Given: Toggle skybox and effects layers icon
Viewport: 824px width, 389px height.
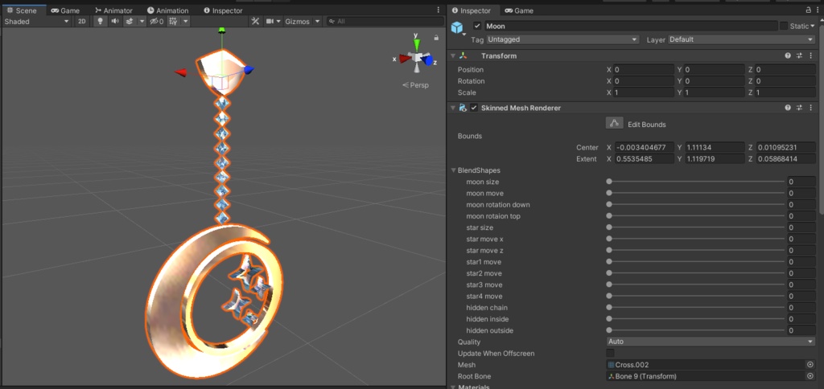Looking at the screenshot, I should [130, 21].
